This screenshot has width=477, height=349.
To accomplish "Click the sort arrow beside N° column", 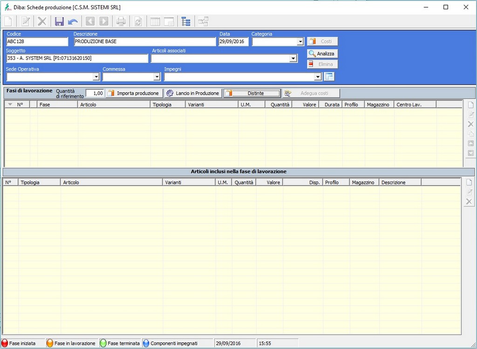I will coord(10,105).
